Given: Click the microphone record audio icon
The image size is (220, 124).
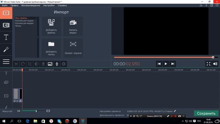Looking at the screenshot, I should click(57, 64).
